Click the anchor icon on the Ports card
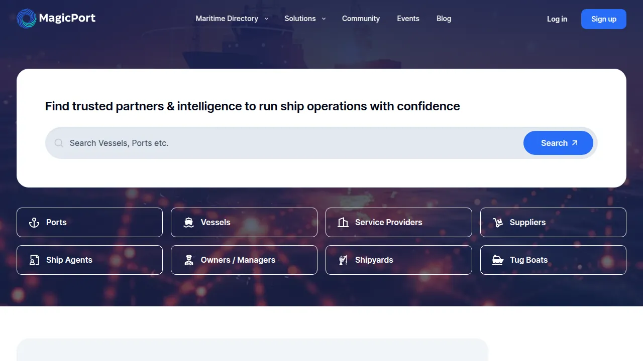This screenshot has height=361, width=643. (34, 222)
